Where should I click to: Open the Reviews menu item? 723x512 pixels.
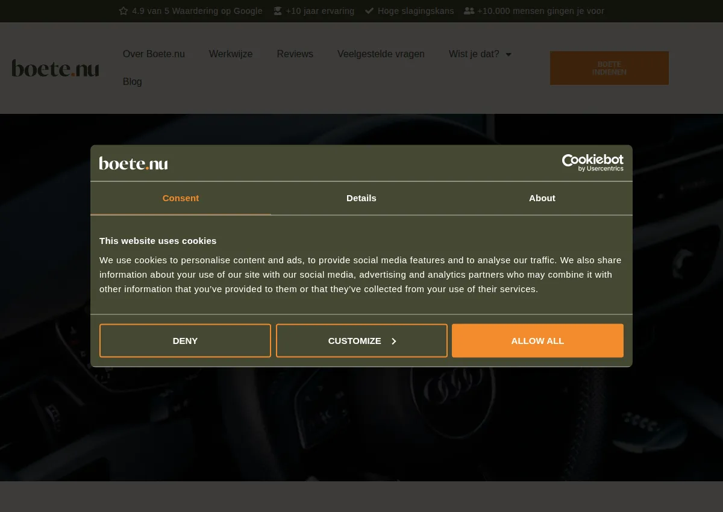(x=295, y=54)
